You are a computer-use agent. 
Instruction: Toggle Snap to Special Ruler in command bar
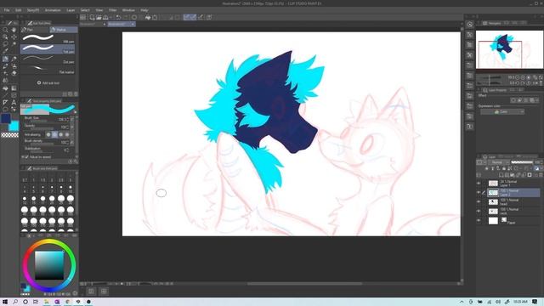coord(193,17)
